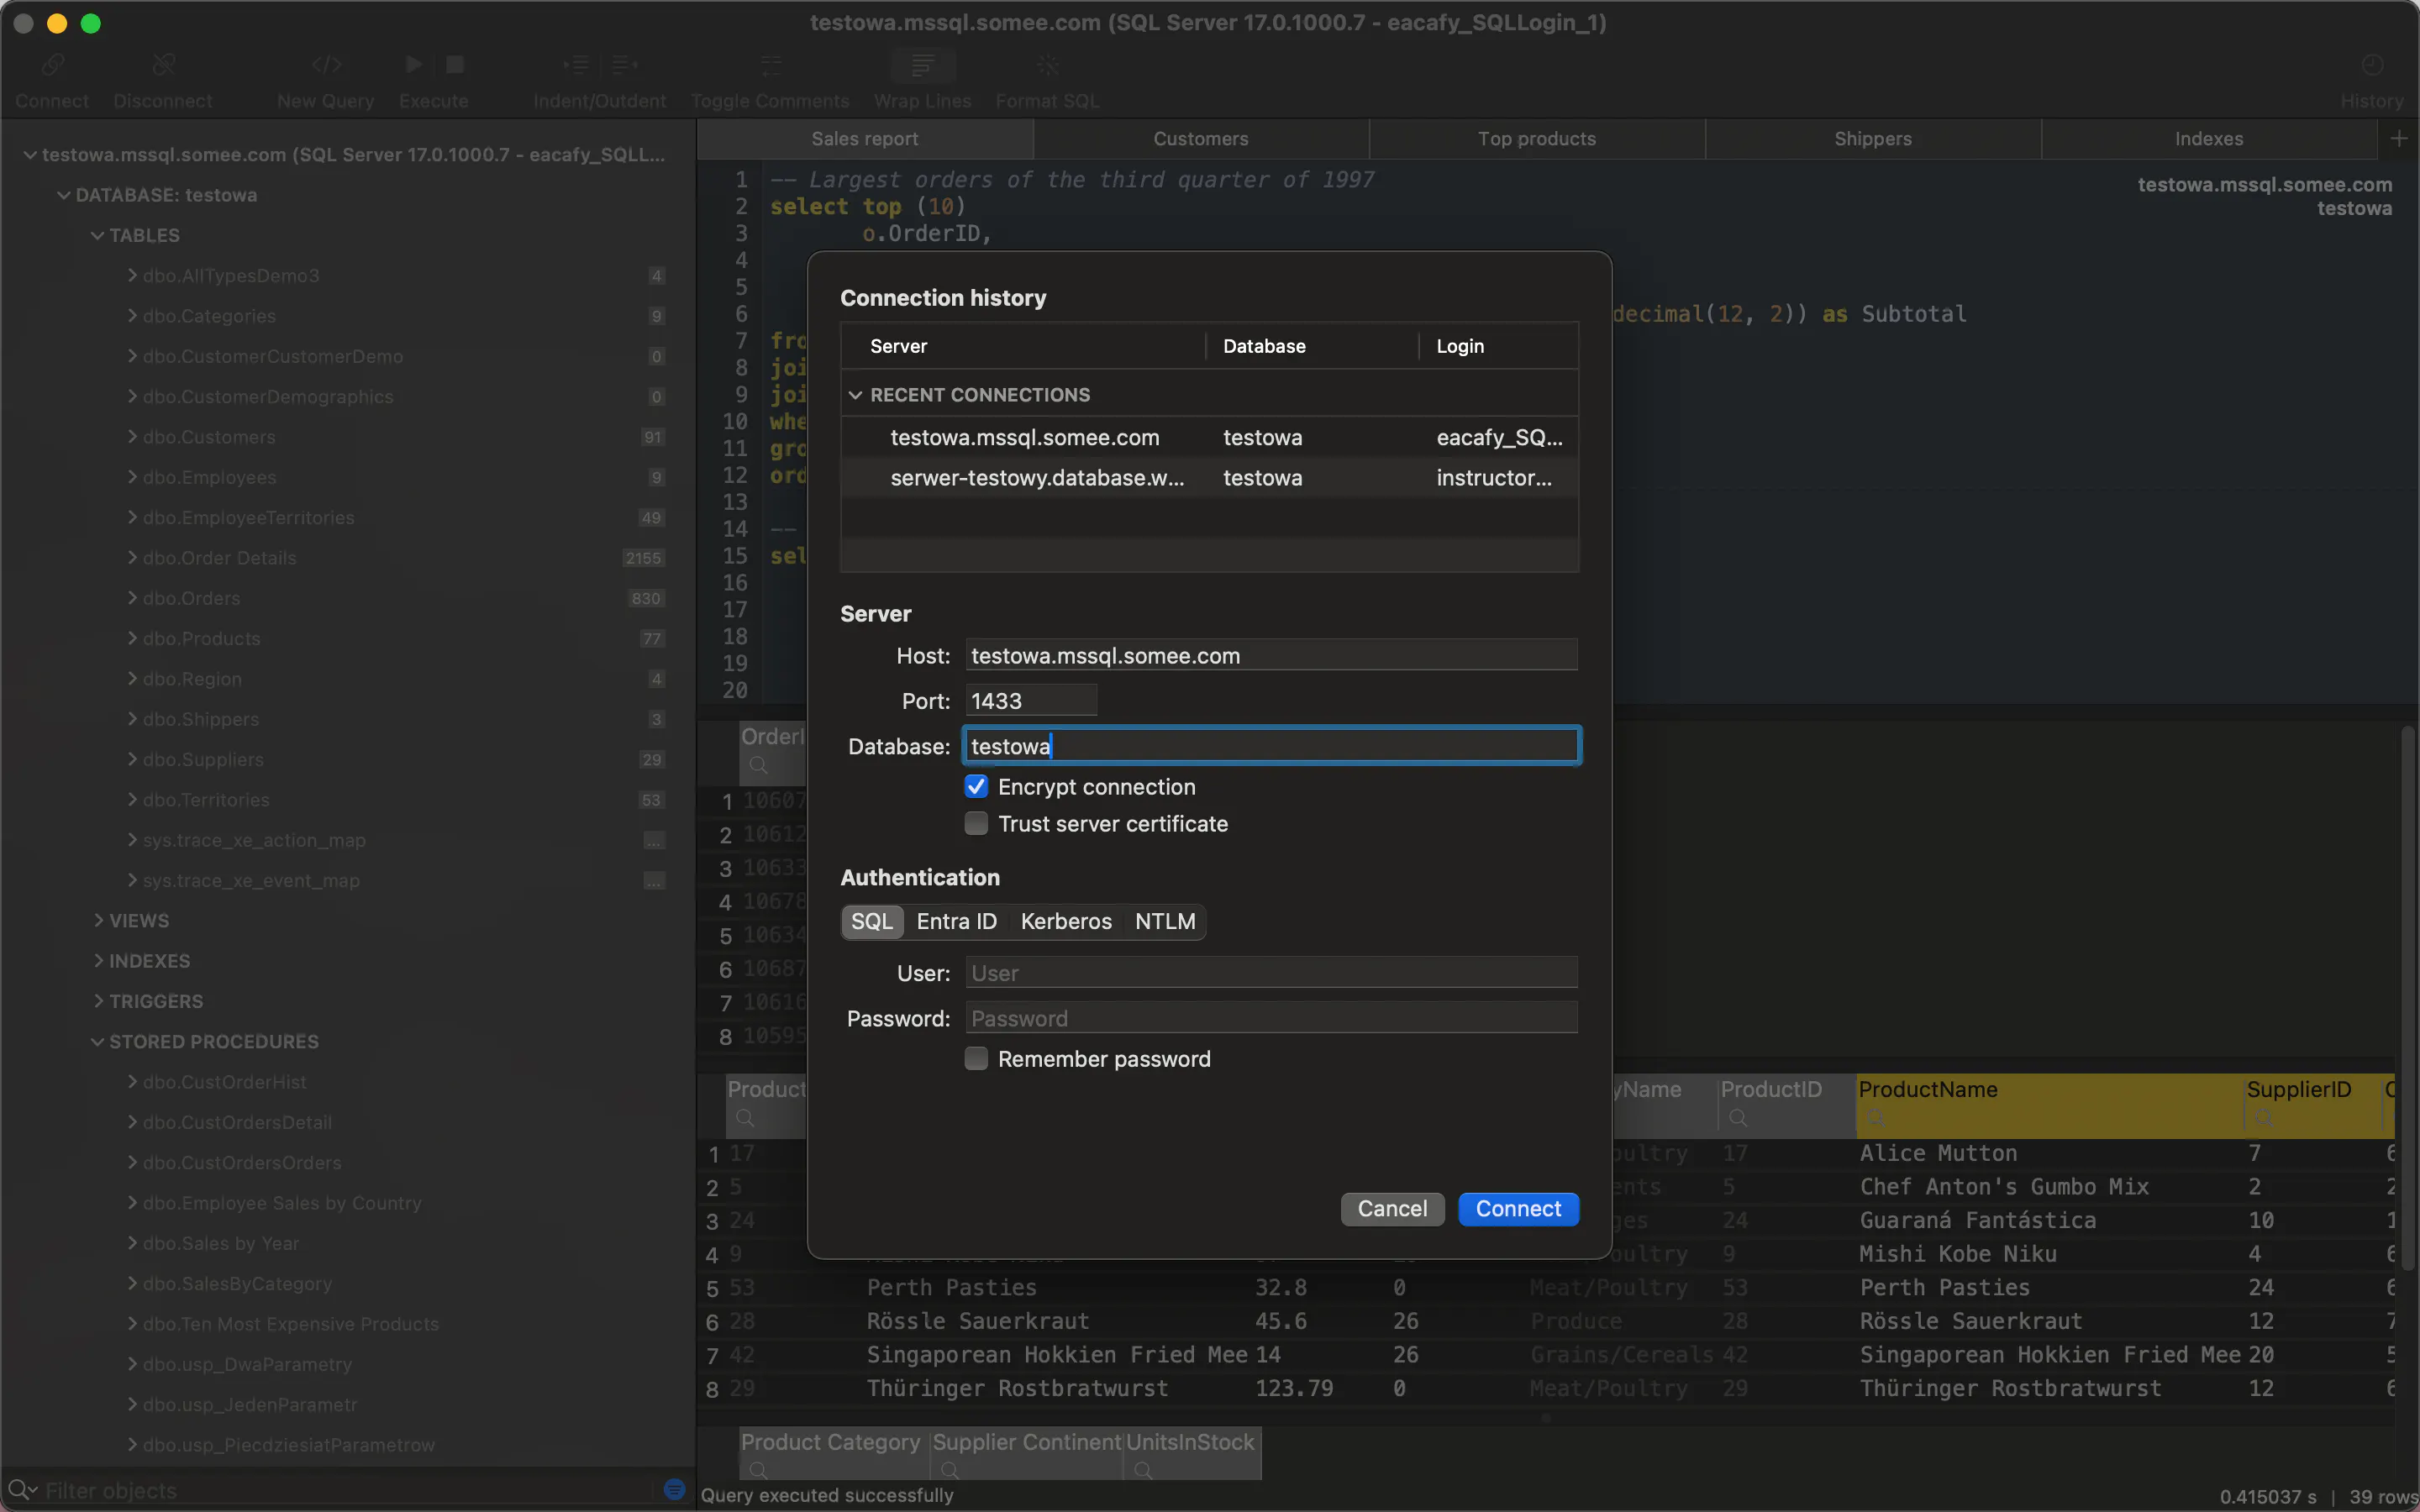Select serwer-testowy.database recent connection
The height and width of the screenshot is (1512, 2420).
1210,478
